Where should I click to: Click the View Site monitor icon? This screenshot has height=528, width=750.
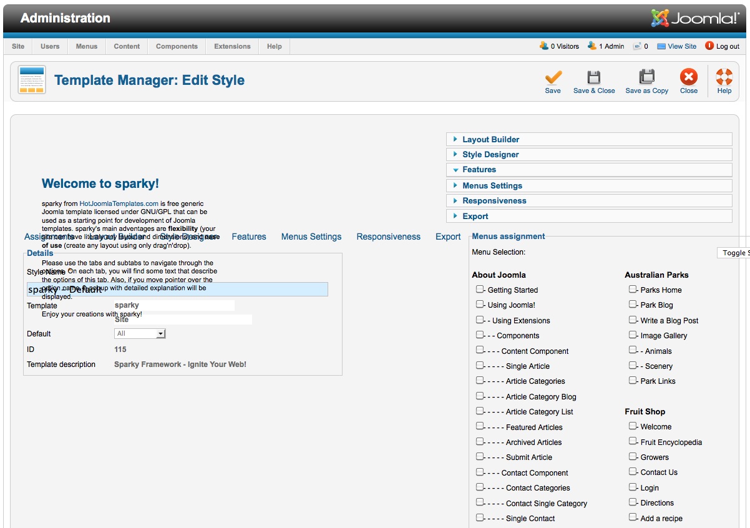click(x=661, y=46)
